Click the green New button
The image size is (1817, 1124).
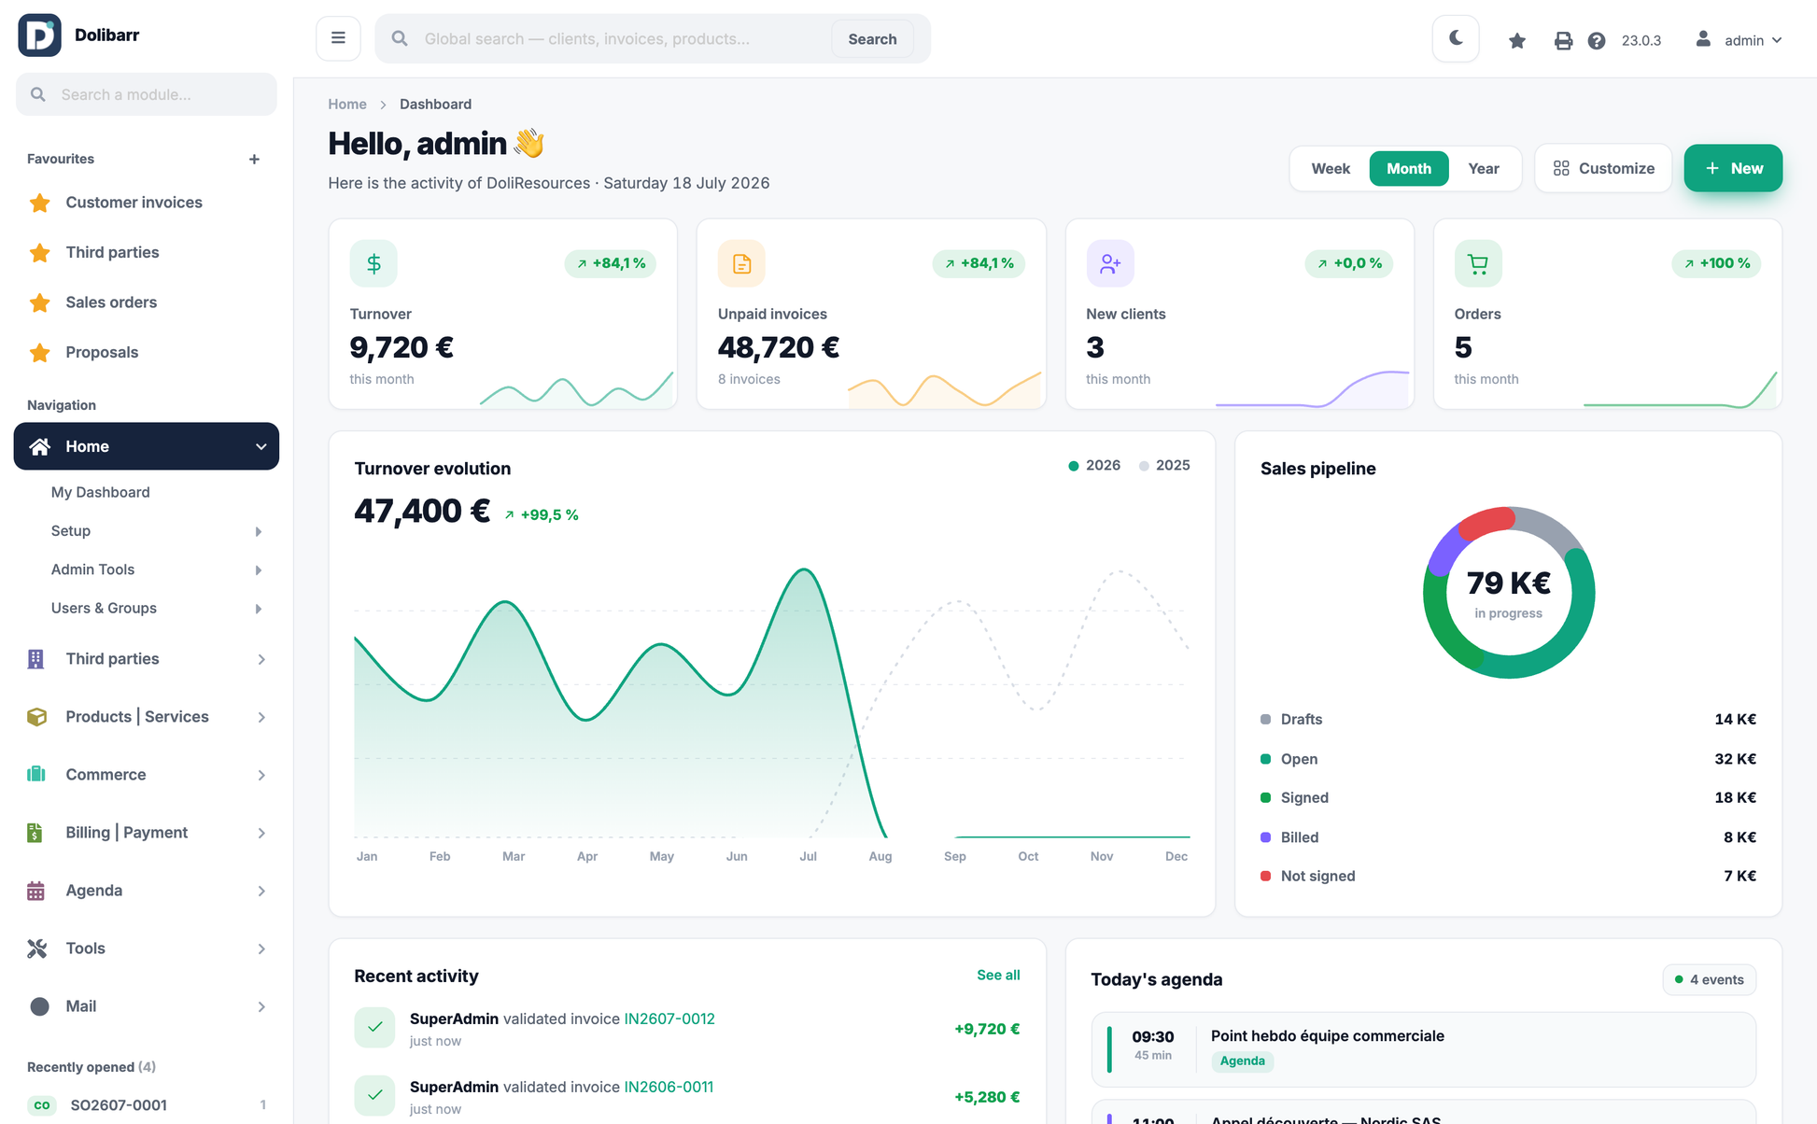[x=1733, y=169]
